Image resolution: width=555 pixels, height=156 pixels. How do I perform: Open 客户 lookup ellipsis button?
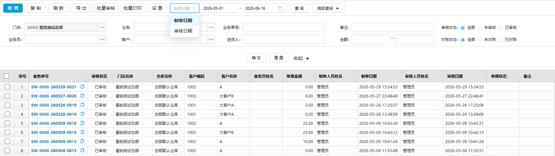[x=211, y=39]
